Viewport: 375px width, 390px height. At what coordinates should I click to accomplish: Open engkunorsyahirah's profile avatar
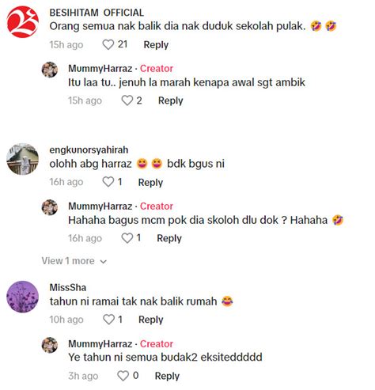(x=23, y=159)
